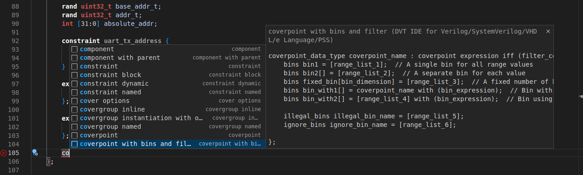Click snippet icon beside 'component with parent'
Screen dimensions: 583x175
(x=74, y=58)
